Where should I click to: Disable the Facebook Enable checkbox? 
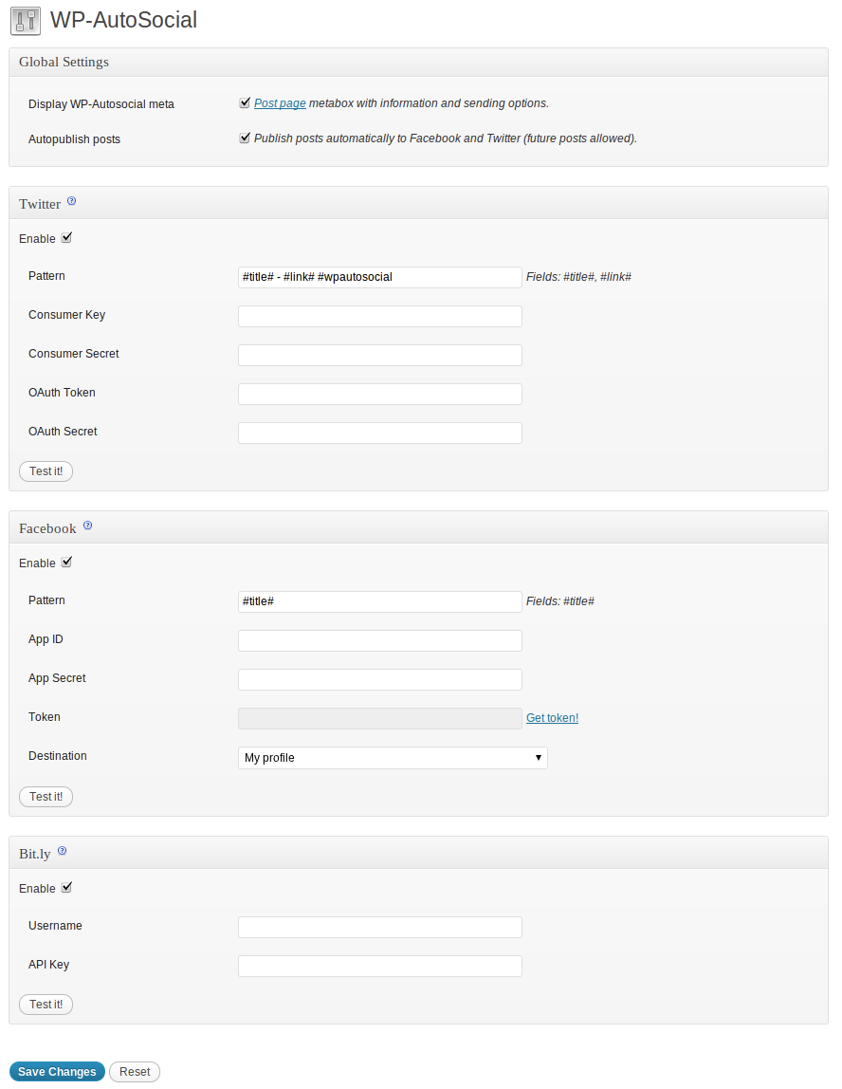click(x=66, y=563)
